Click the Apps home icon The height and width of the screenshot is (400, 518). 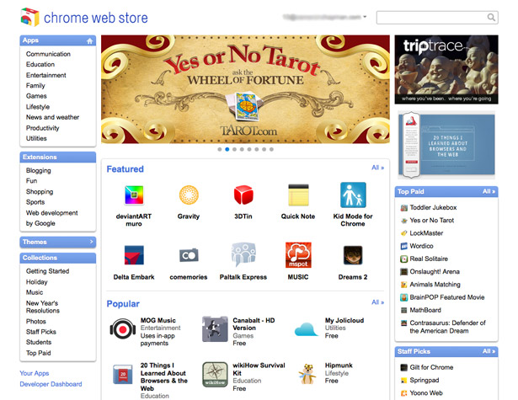click(90, 41)
